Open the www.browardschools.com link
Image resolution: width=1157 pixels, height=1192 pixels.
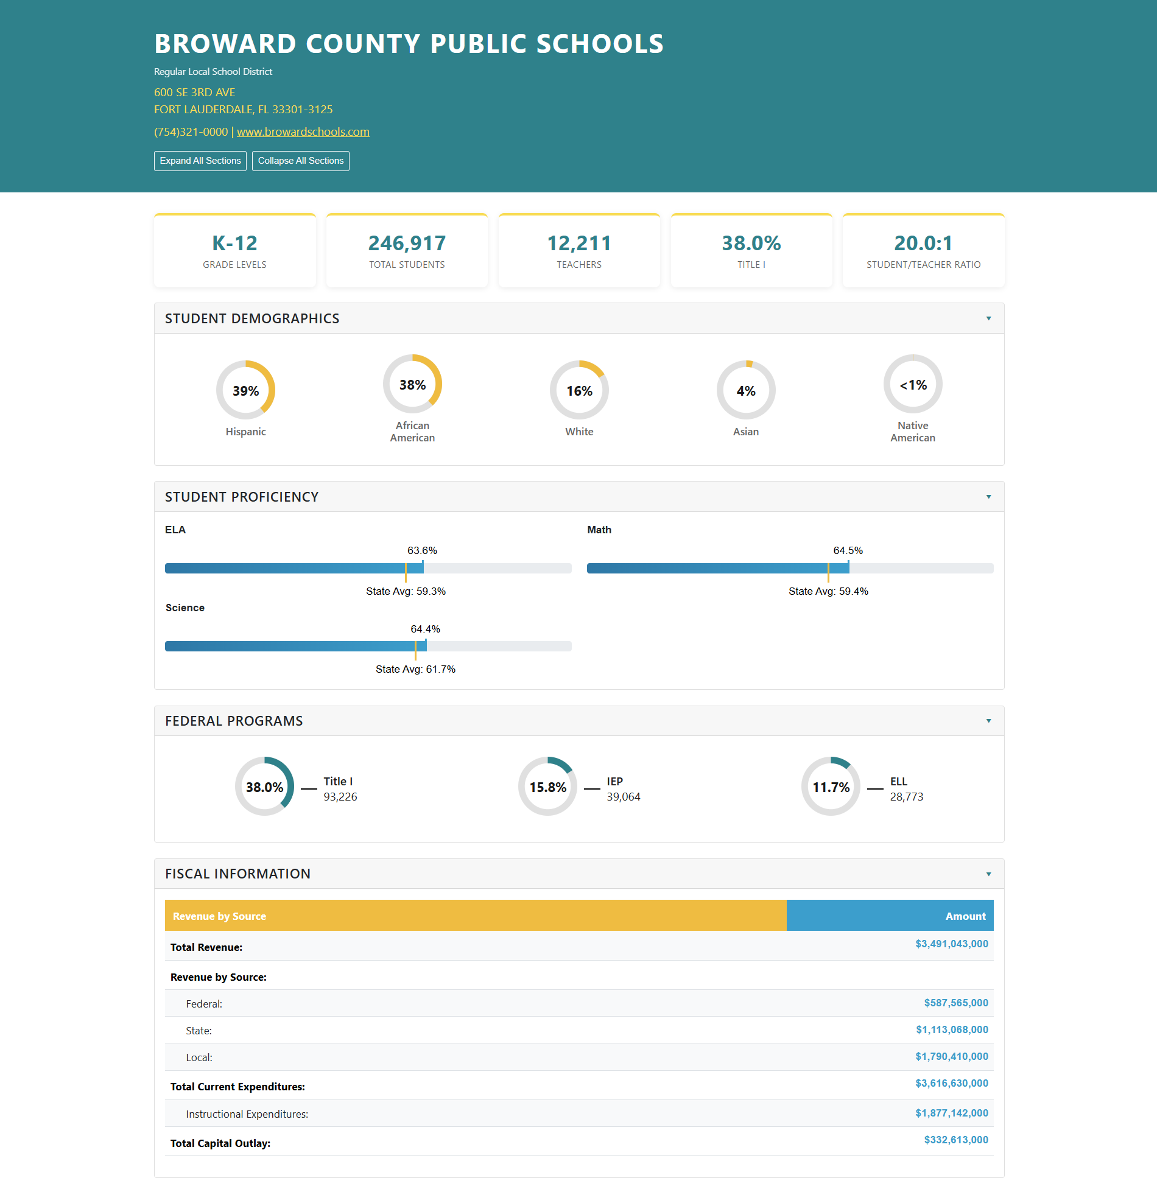coord(303,131)
